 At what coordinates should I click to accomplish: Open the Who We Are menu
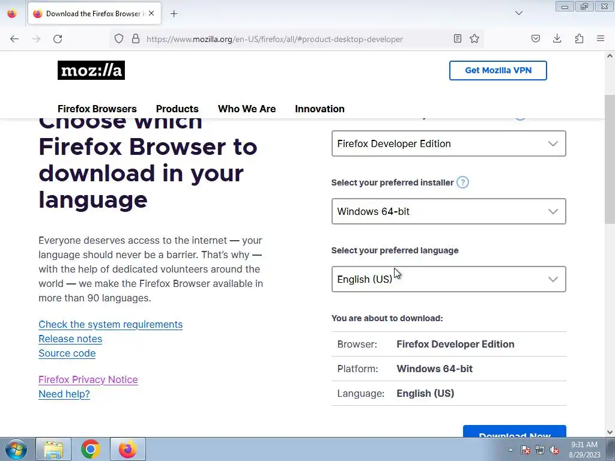pos(247,109)
